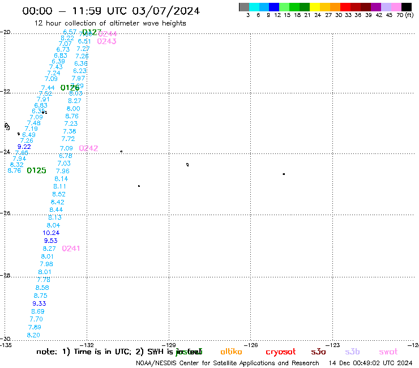The height and width of the screenshot is (368, 419).
Task: Click the wave height value 7.72
Action: (x=68, y=139)
